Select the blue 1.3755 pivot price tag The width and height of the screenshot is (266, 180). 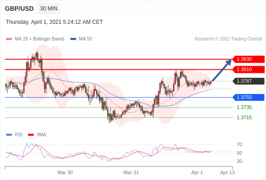click(x=248, y=97)
